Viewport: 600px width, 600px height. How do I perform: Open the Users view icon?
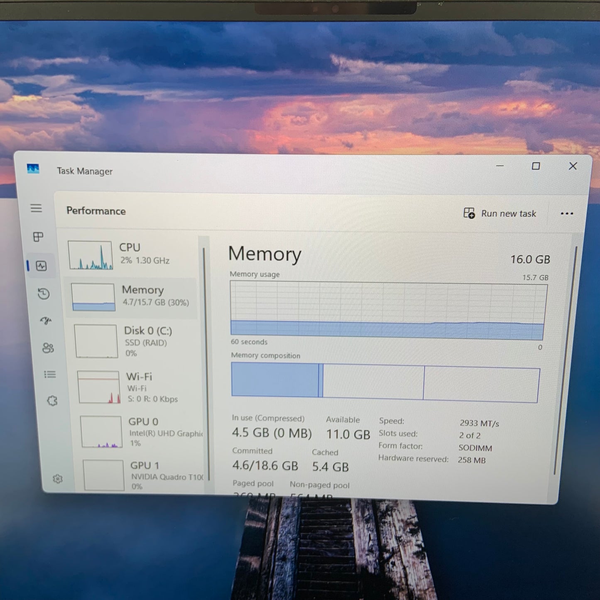click(x=49, y=348)
